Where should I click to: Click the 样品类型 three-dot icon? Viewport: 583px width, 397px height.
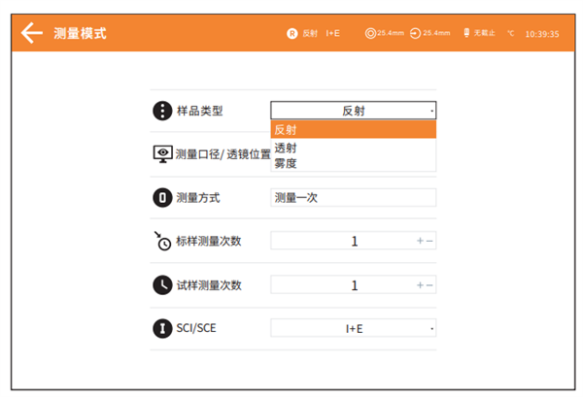point(161,111)
